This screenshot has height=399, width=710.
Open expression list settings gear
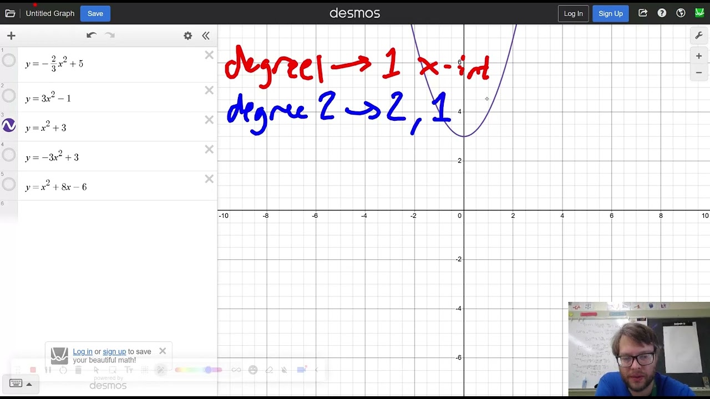pos(188,35)
